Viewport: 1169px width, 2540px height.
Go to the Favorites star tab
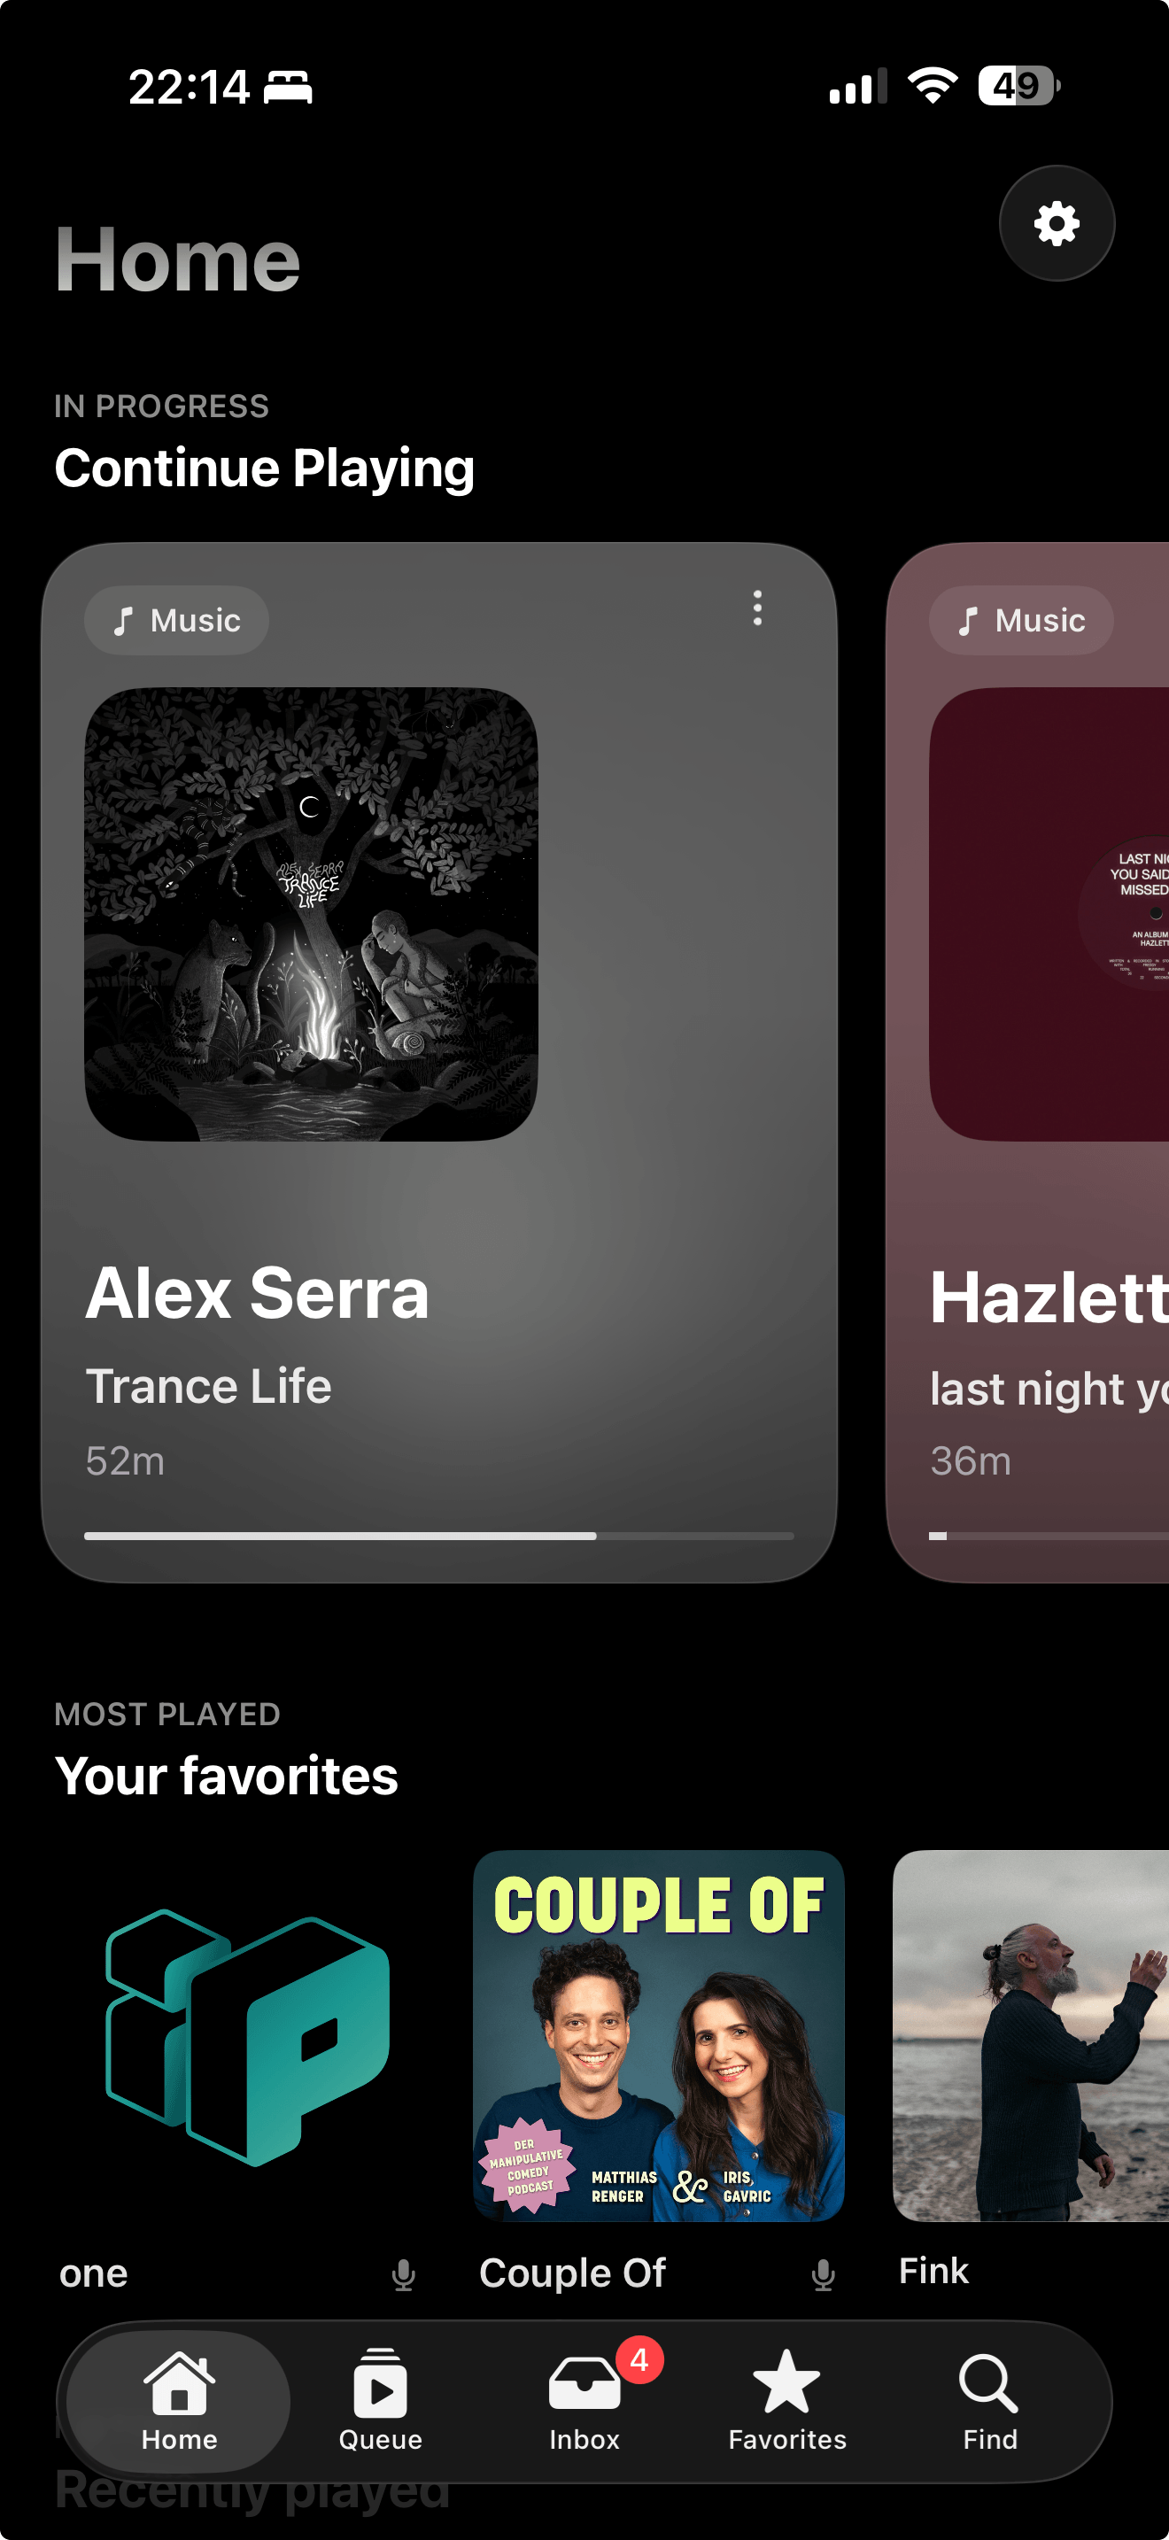click(786, 2401)
